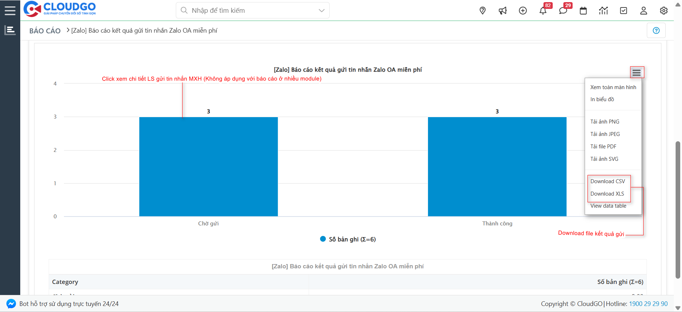Choose Tải ảnh PNG menu option
Image resolution: width=682 pixels, height=312 pixels.
point(605,122)
